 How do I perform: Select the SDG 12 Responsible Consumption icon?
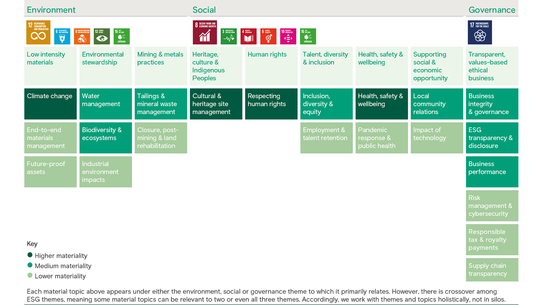pos(38,32)
